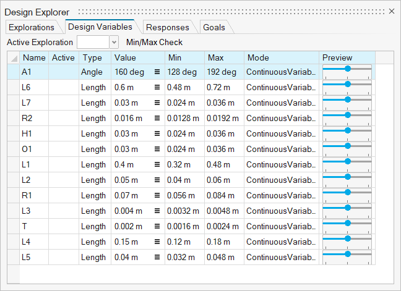Switch to the Responses tab
The height and width of the screenshot is (291, 401).
[x=168, y=27]
